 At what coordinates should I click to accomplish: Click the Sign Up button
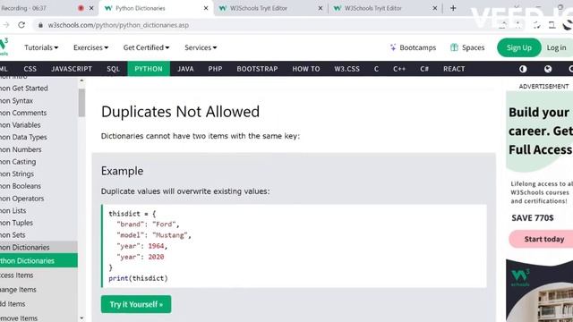pyautogui.click(x=519, y=47)
